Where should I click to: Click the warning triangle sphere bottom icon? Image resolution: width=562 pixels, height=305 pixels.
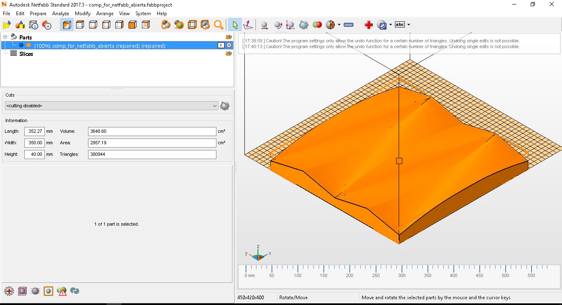click(62, 291)
